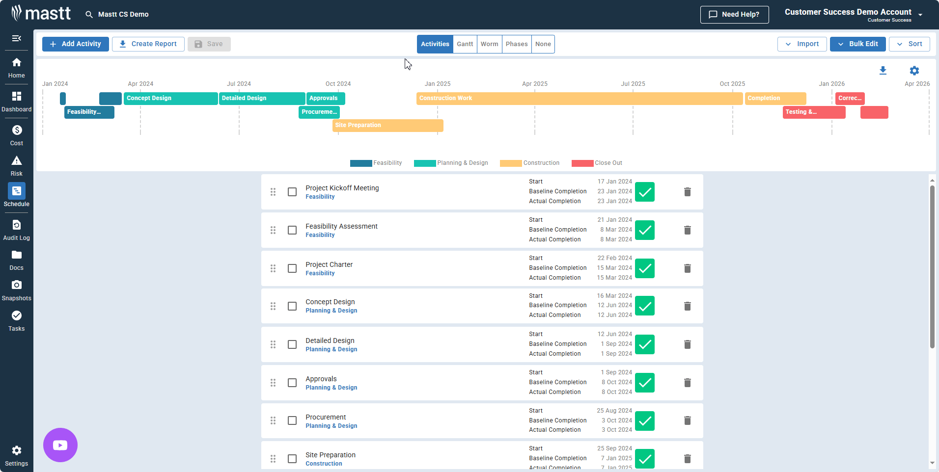Select the Phases view tab
Viewport: 939px width, 472px height.
coord(516,44)
